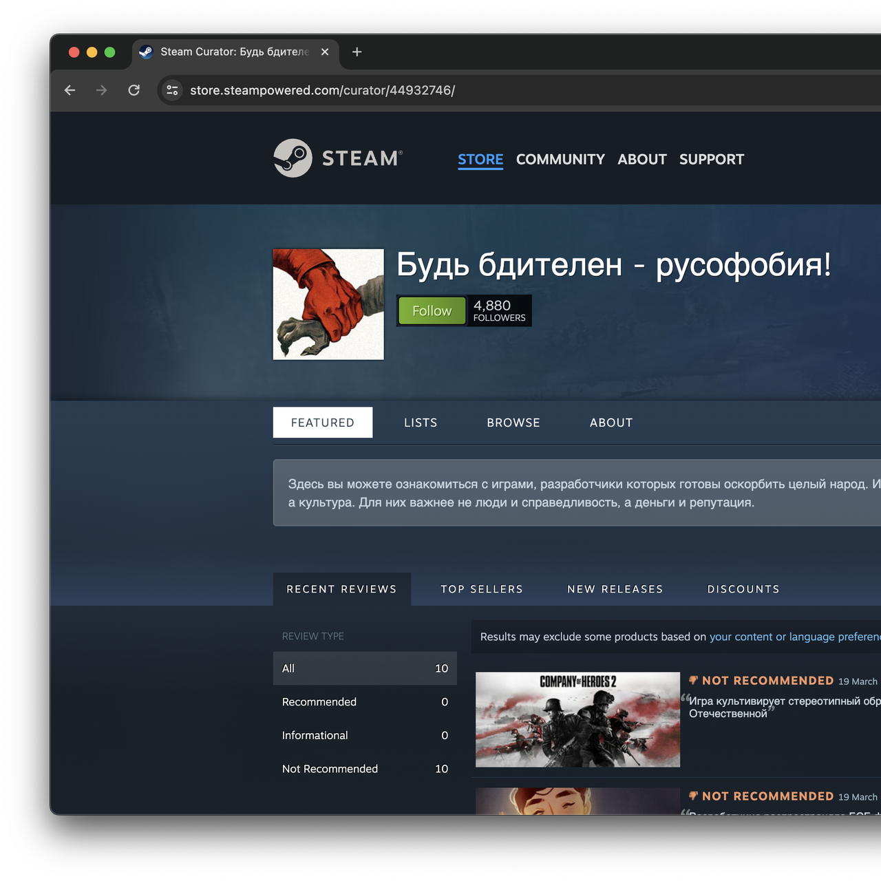Click the second NOT RECOMMENDED review label
Image resolution: width=881 pixels, height=881 pixels.
point(767,796)
